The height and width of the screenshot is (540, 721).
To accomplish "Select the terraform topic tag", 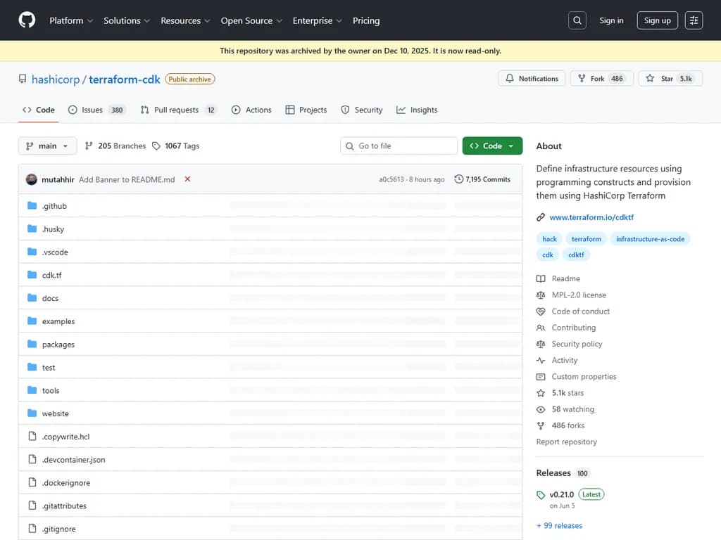I will 586,238.
